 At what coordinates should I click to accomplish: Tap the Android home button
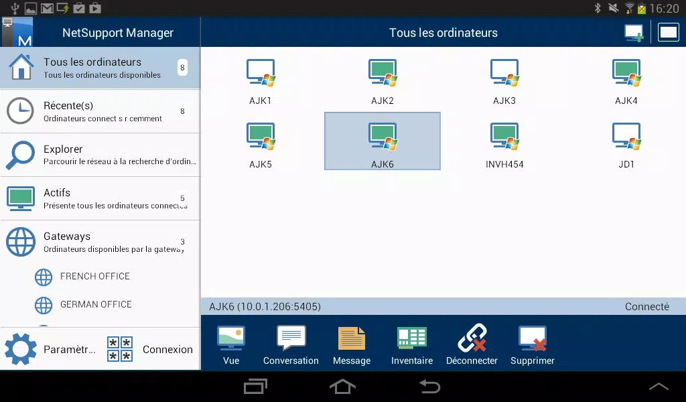[342, 386]
